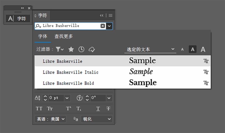This screenshot has width=225, height=133.
Task: Show only favorite fonts star filter
Action: 71,49
